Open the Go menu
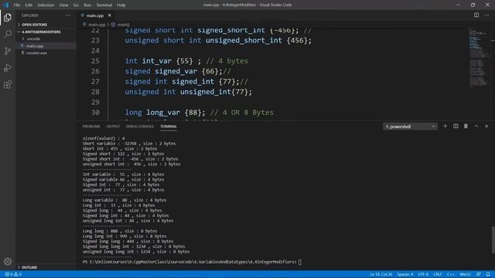 pyautogui.click(x=76, y=5)
